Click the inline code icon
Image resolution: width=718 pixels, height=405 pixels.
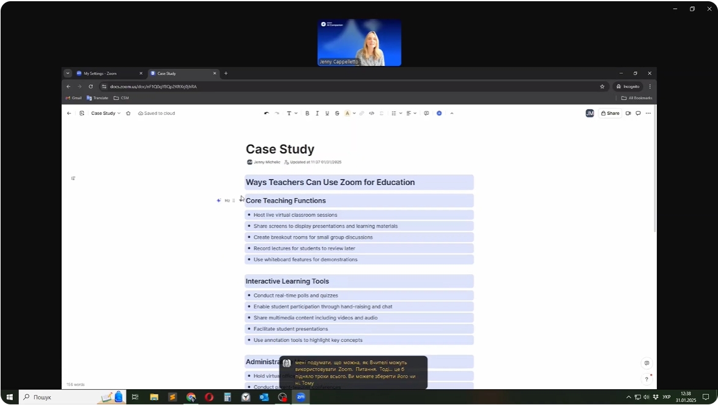pyautogui.click(x=371, y=114)
